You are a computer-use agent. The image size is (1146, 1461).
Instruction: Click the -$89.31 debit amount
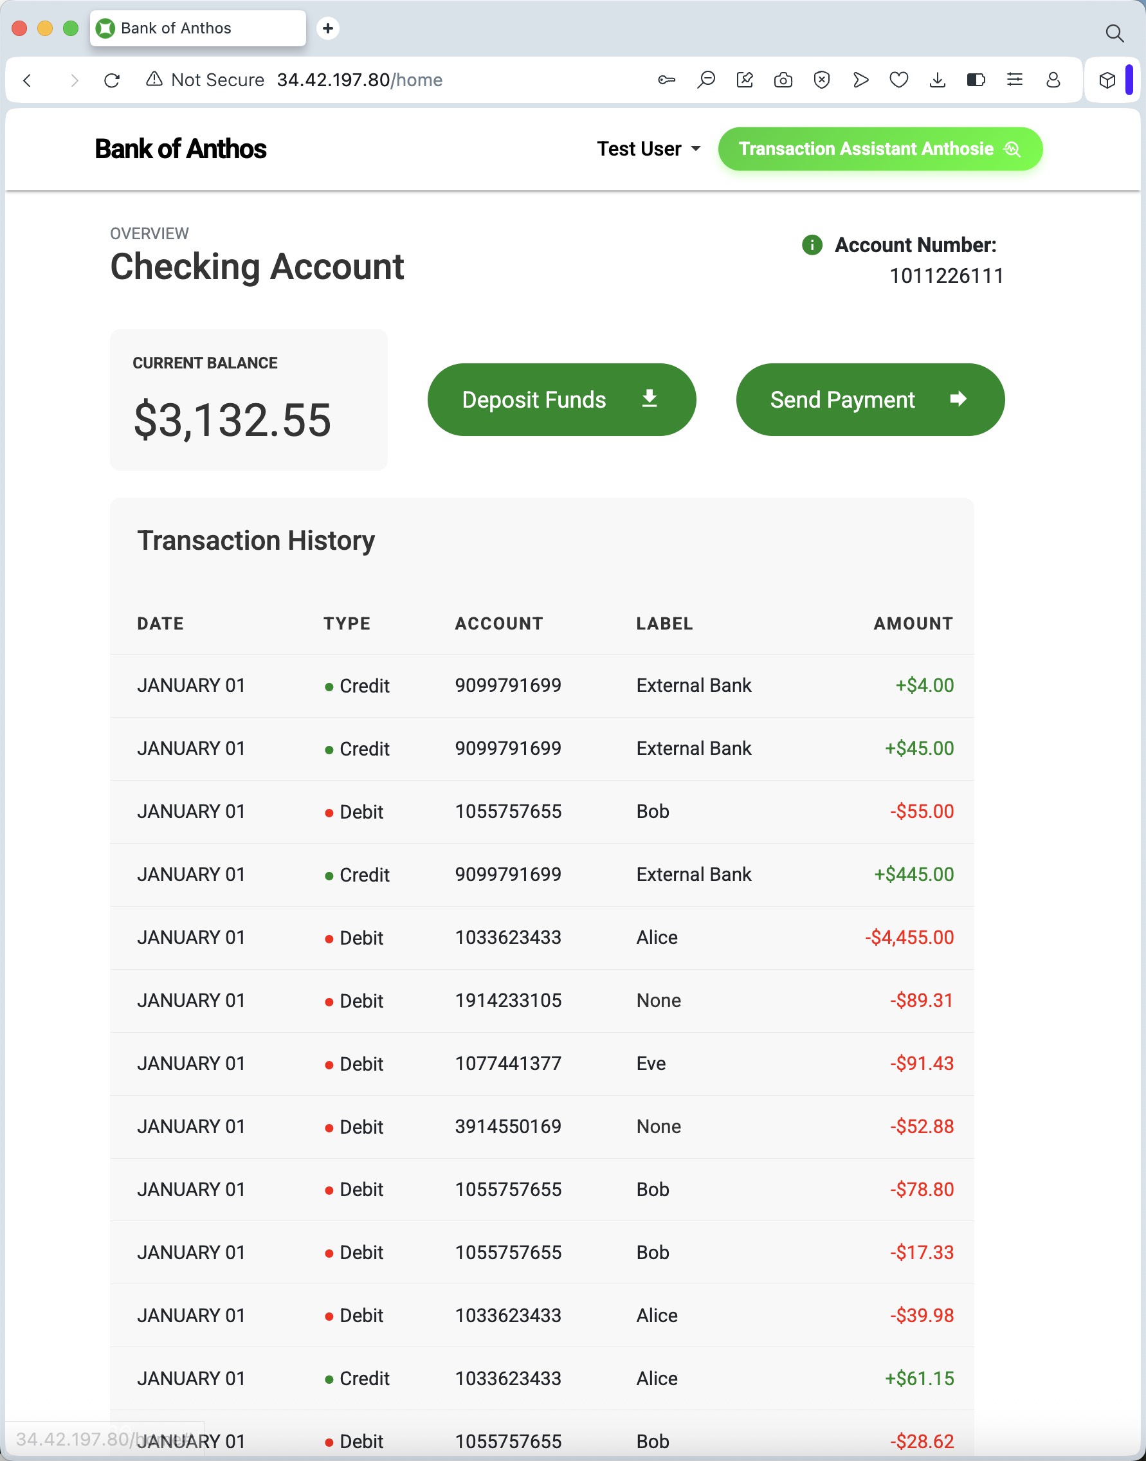pyautogui.click(x=922, y=1000)
